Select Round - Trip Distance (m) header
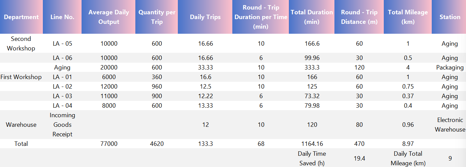This screenshot has width=466, height=167. click(359, 17)
